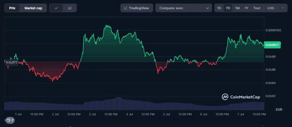Click the 2 Jul date label
Viewport: 292px width, 127px height.
pos(55,114)
